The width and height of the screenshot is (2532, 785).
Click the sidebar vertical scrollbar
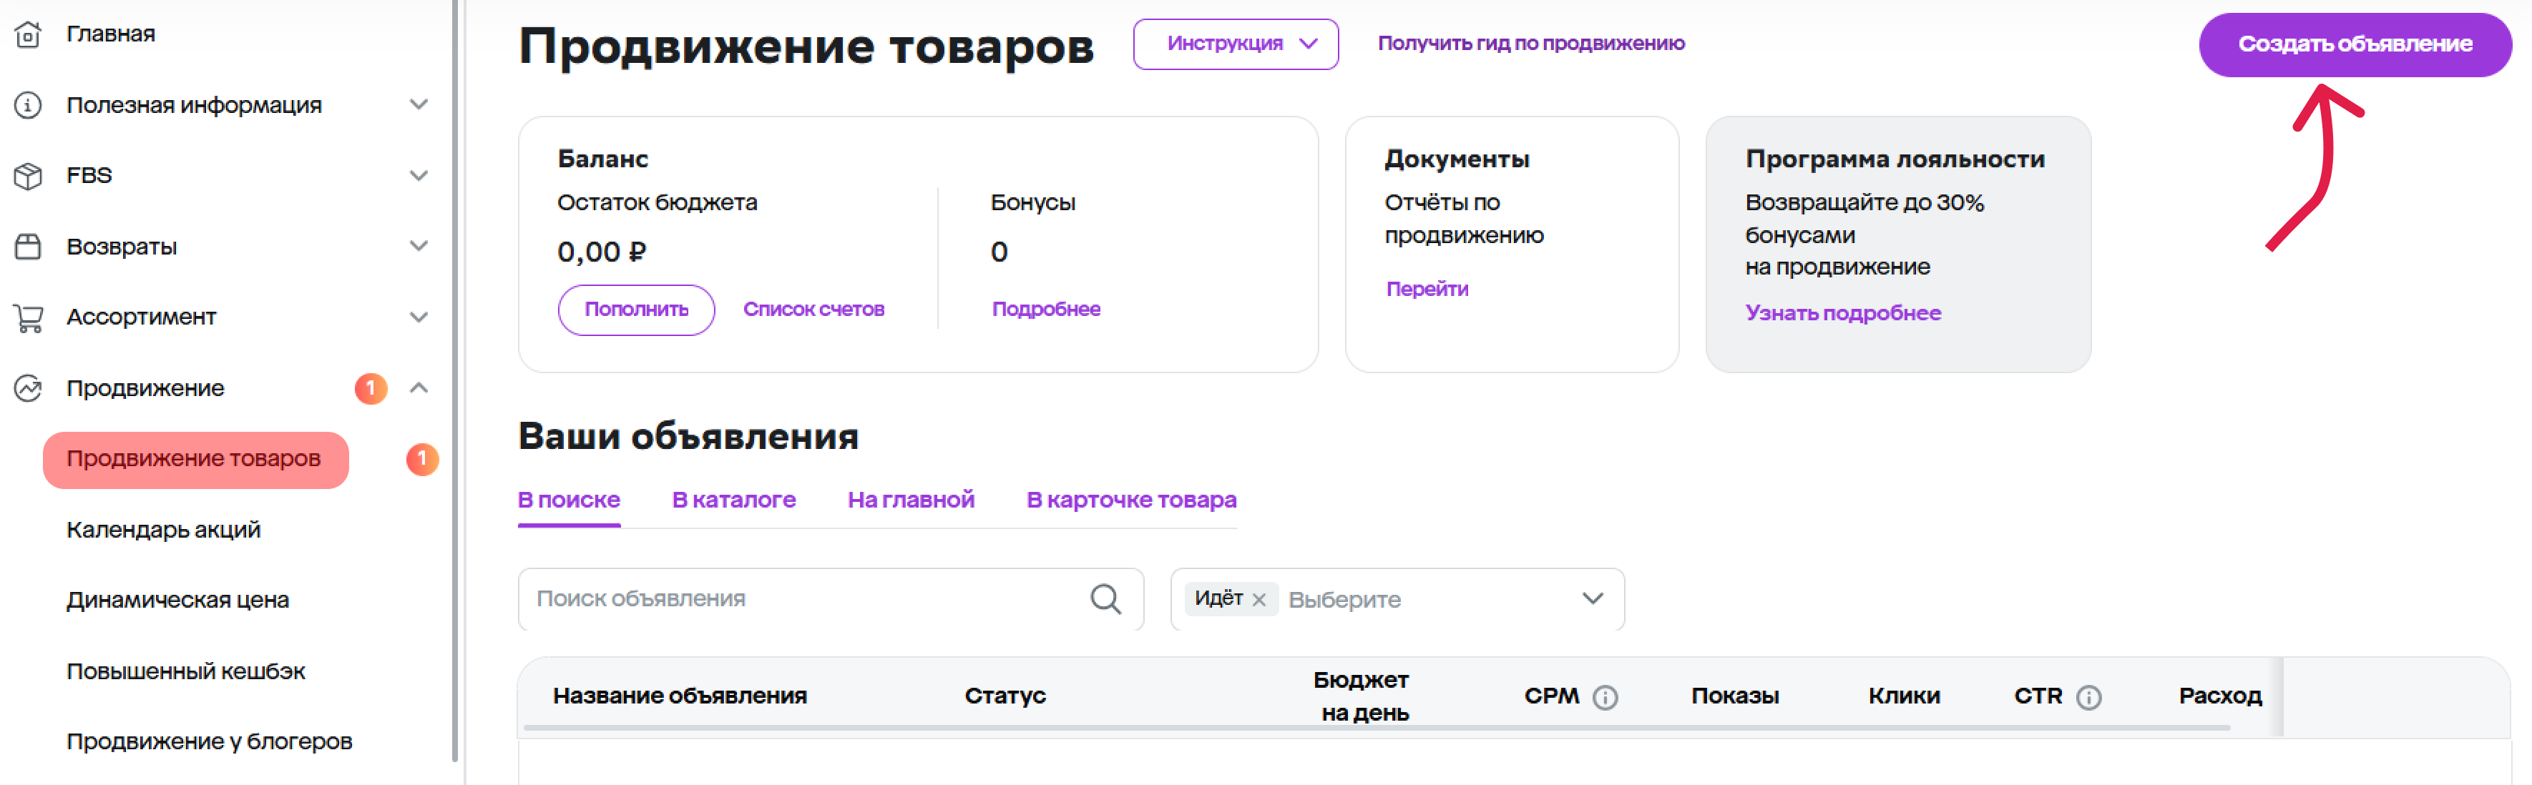[x=455, y=380]
